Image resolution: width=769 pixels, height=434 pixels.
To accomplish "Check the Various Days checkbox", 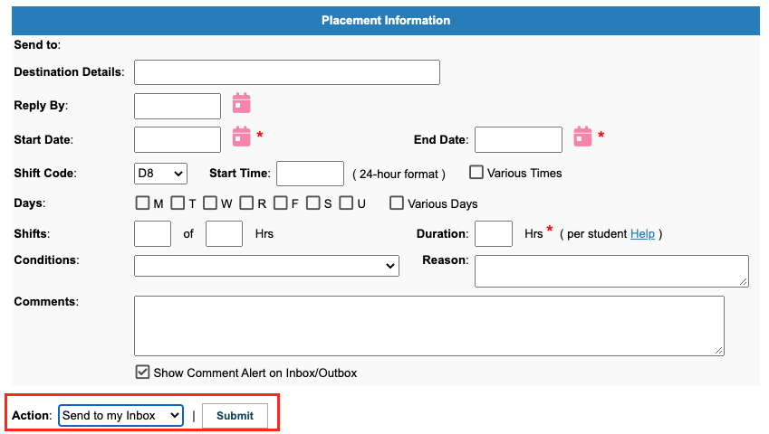I will [396, 203].
